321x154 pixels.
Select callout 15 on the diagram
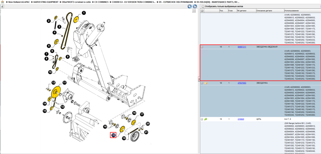[45, 111]
